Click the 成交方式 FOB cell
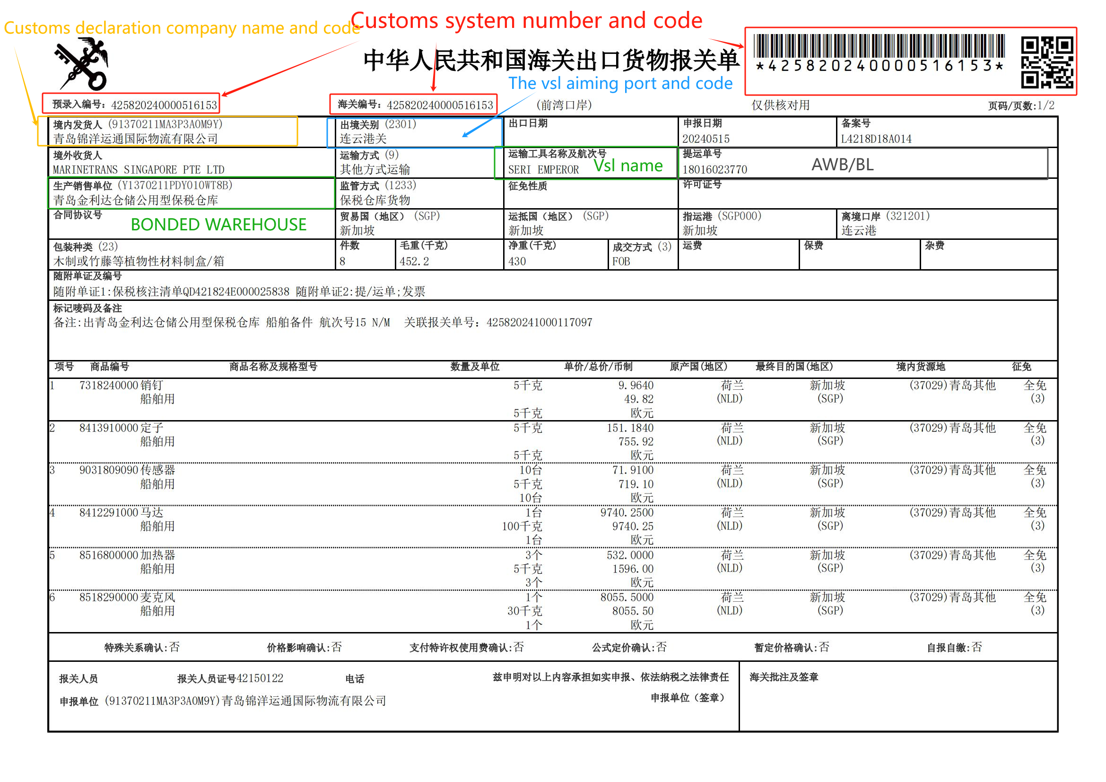This screenshot has width=1106, height=782. click(643, 255)
